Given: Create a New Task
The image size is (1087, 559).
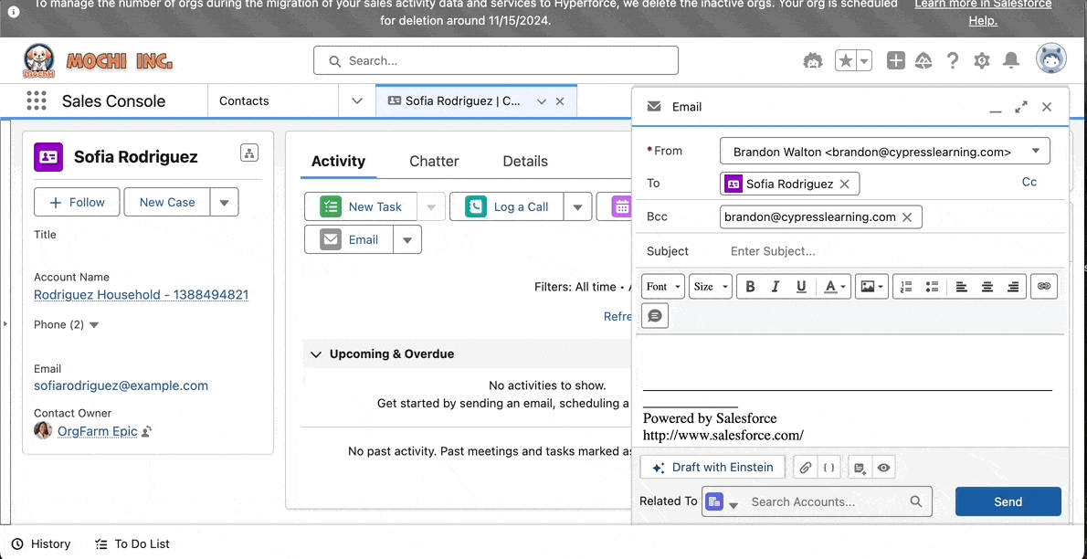Looking at the screenshot, I should [x=361, y=206].
